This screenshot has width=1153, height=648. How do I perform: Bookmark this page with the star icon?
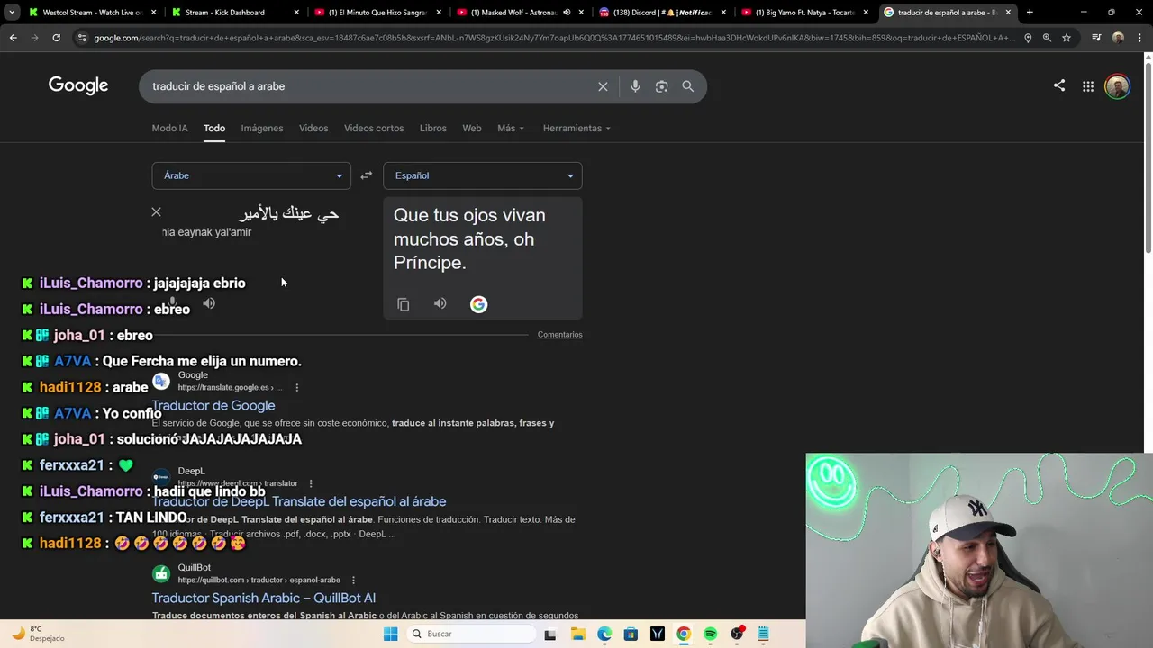click(x=1067, y=38)
